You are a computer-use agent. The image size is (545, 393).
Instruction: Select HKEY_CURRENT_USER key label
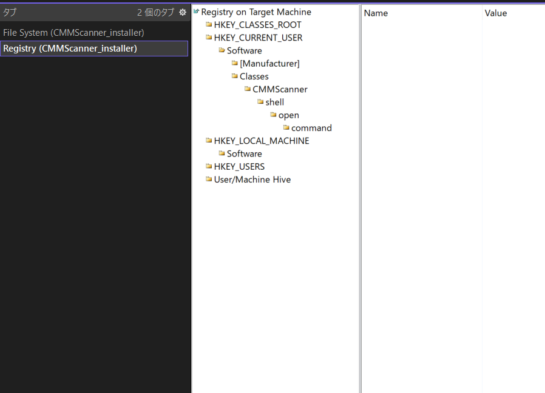point(259,38)
